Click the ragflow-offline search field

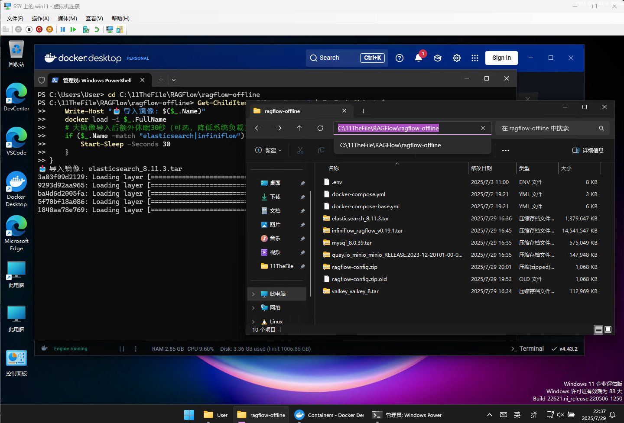click(552, 128)
